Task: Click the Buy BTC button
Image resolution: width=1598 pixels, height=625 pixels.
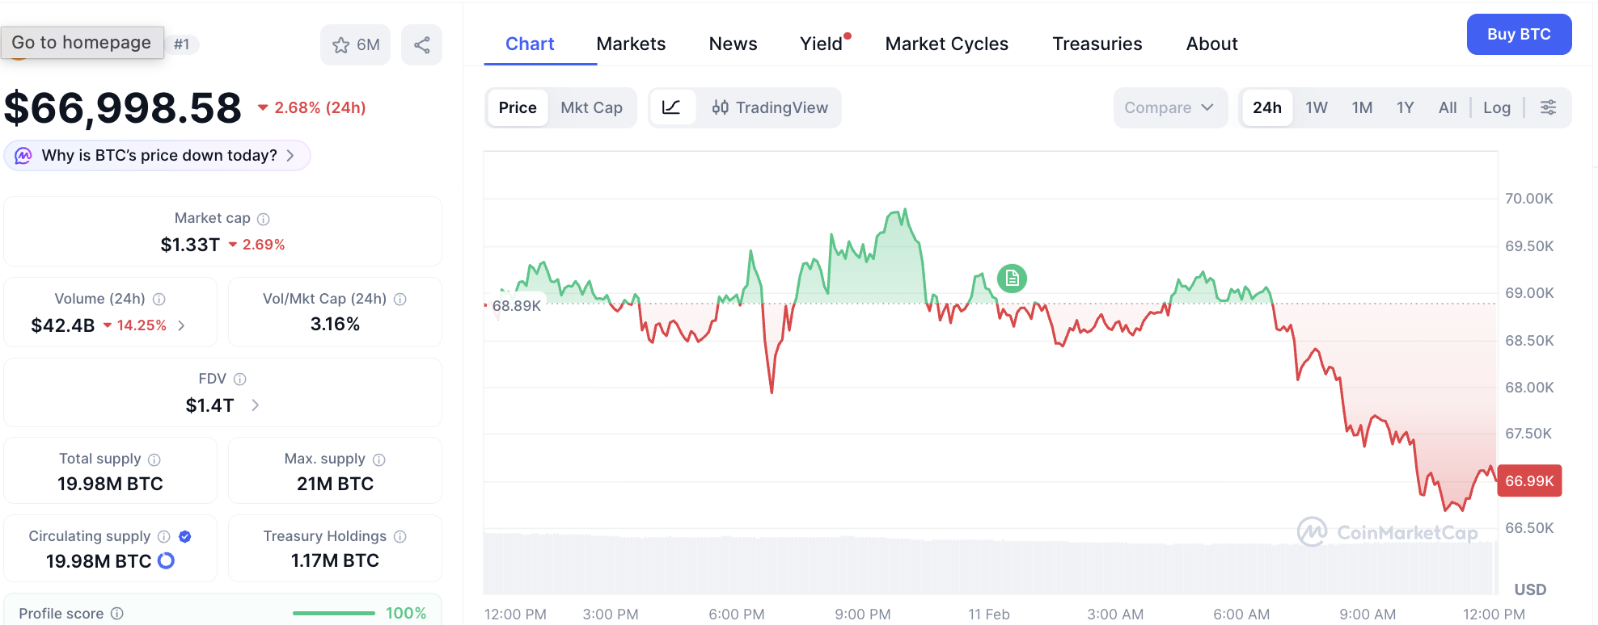Action: click(1519, 34)
